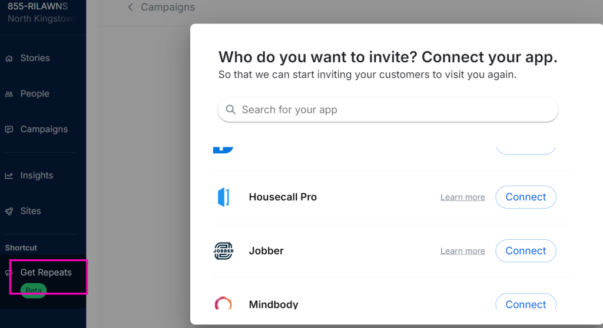The width and height of the screenshot is (603, 328).
Task: Click the Jobber logo icon
Action: click(x=223, y=251)
